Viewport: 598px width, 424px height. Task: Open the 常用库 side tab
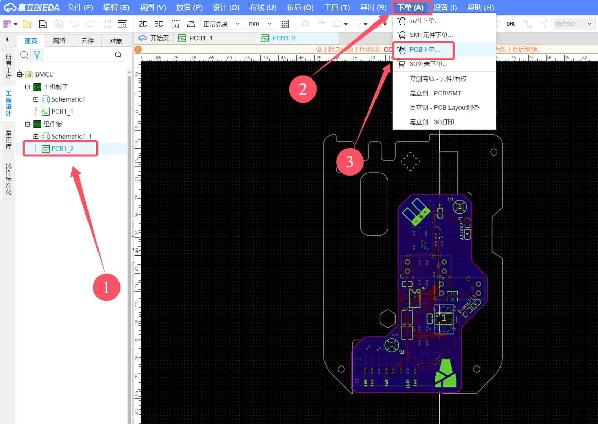[8, 140]
